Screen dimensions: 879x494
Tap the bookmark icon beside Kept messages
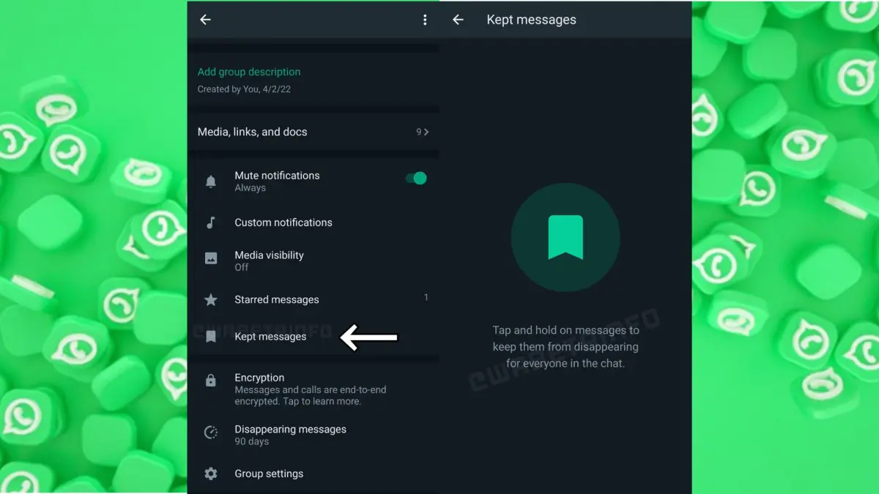[211, 337]
